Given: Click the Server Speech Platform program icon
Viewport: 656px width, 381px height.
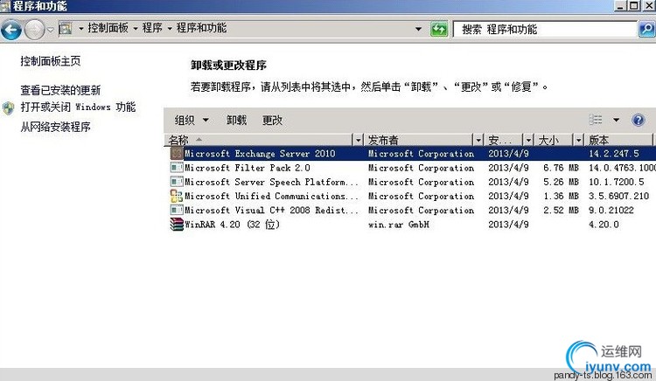Looking at the screenshot, I should click(x=177, y=182).
